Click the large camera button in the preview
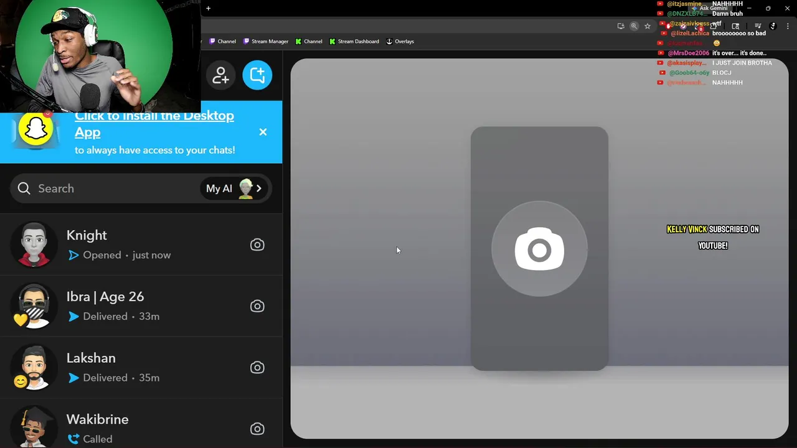797x448 pixels. tap(539, 250)
